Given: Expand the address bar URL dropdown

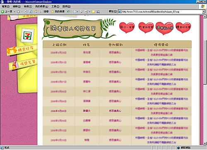Looking at the screenshot, I should coord(204,12).
